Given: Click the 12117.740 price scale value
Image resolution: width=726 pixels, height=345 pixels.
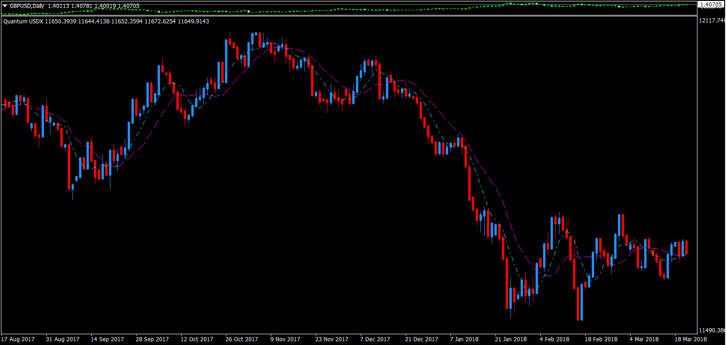Looking at the screenshot, I should point(711,21).
